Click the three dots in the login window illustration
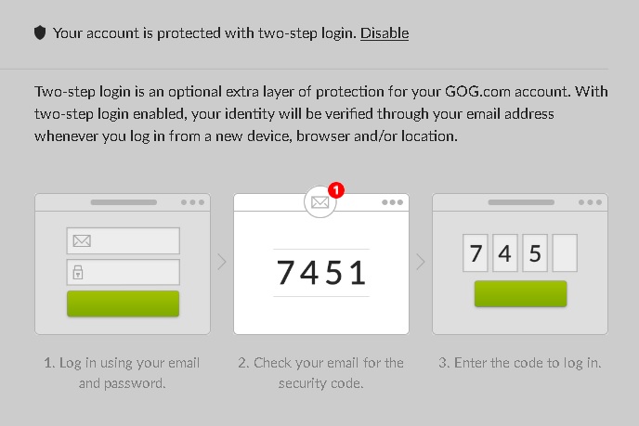This screenshot has height=426, width=639. (192, 202)
